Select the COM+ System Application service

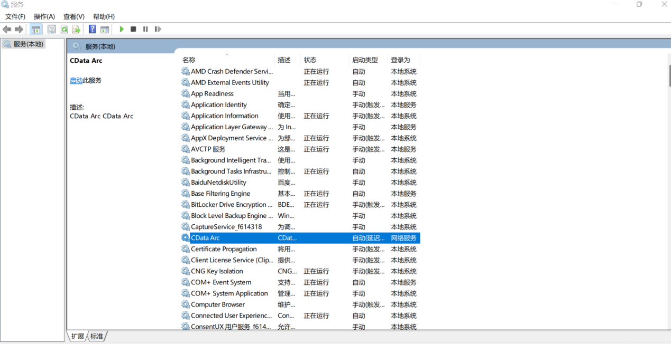click(300, 293)
